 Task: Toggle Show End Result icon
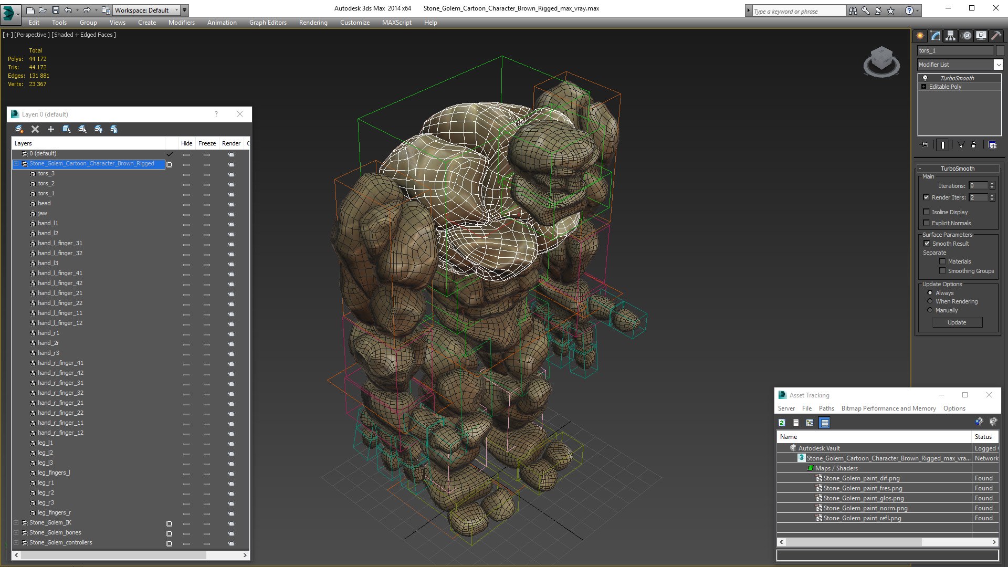tap(943, 145)
